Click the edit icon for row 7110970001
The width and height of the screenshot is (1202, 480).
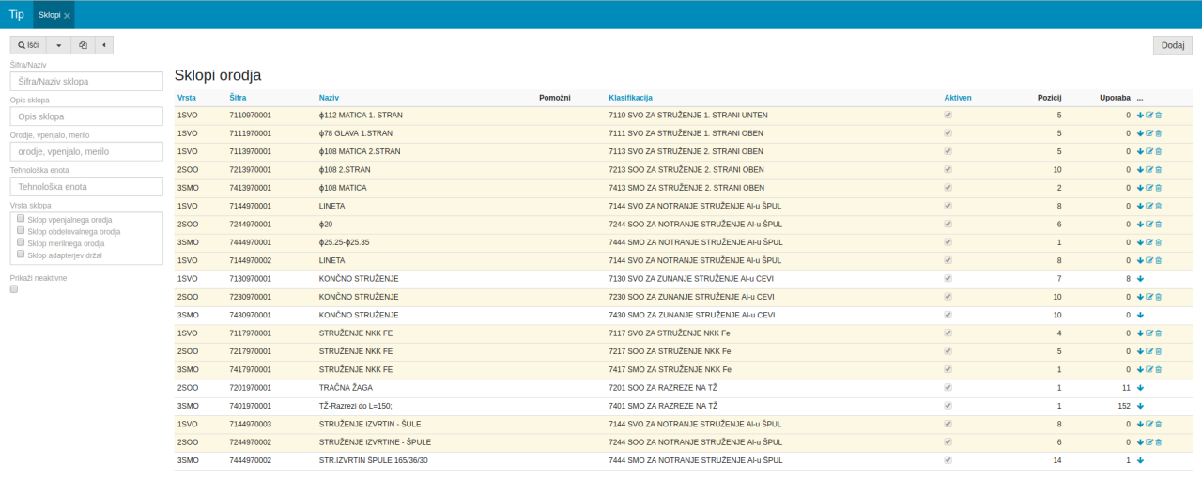[x=1149, y=116]
